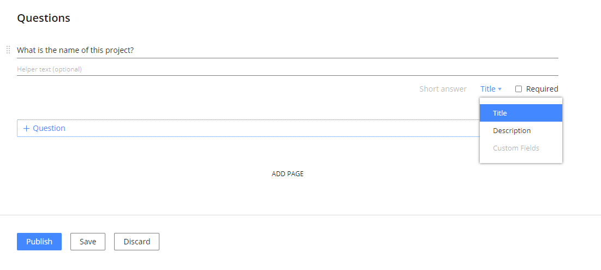Click the small arrow next to Title
This screenshot has height=270, width=601.
(x=500, y=89)
